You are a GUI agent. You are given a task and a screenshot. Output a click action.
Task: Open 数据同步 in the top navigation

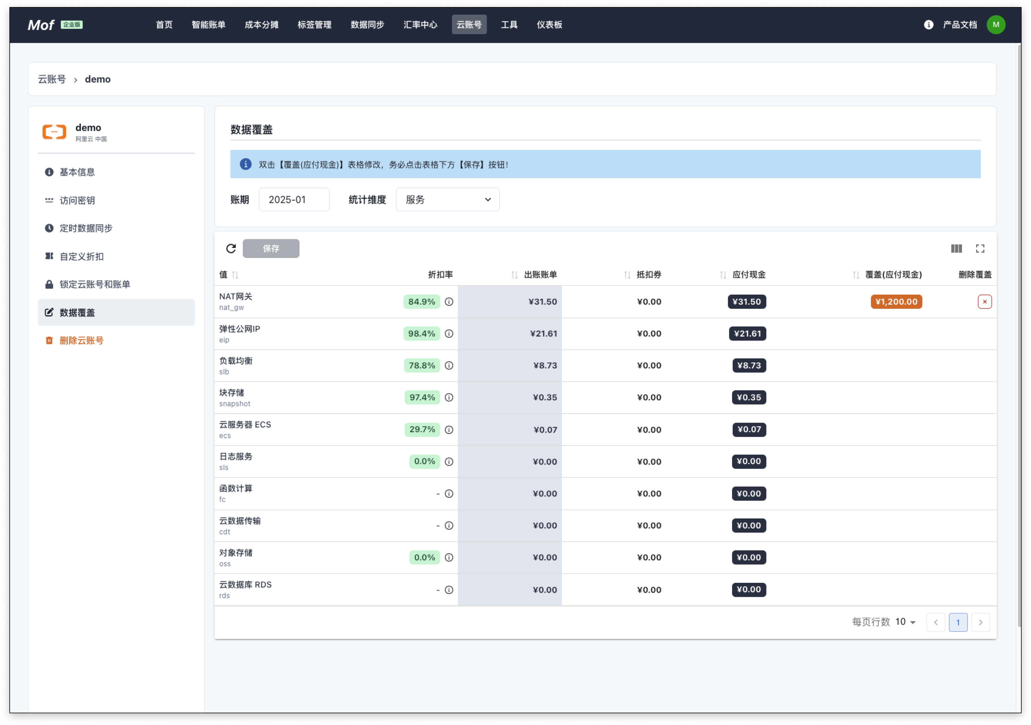(367, 25)
